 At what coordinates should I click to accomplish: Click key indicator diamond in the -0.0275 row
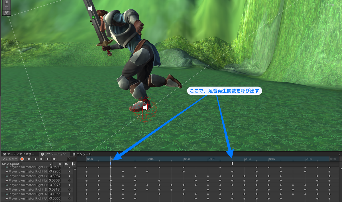click(x=70, y=185)
